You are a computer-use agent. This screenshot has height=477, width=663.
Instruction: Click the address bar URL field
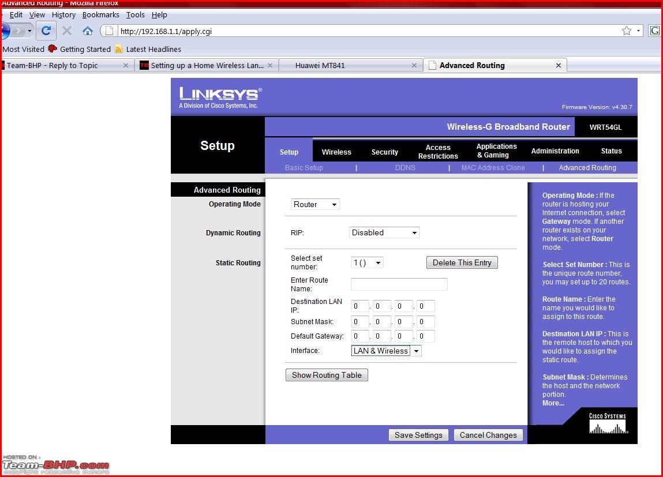point(368,31)
